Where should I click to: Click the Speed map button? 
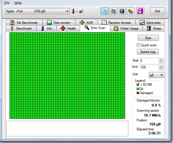148,52
